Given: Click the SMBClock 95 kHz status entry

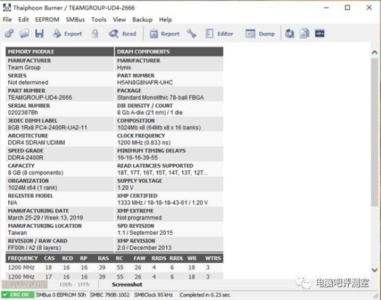Looking at the screenshot, I should coord(154,295).
